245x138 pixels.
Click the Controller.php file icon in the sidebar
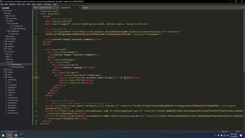pyautogui.click(x=11, y=26)
